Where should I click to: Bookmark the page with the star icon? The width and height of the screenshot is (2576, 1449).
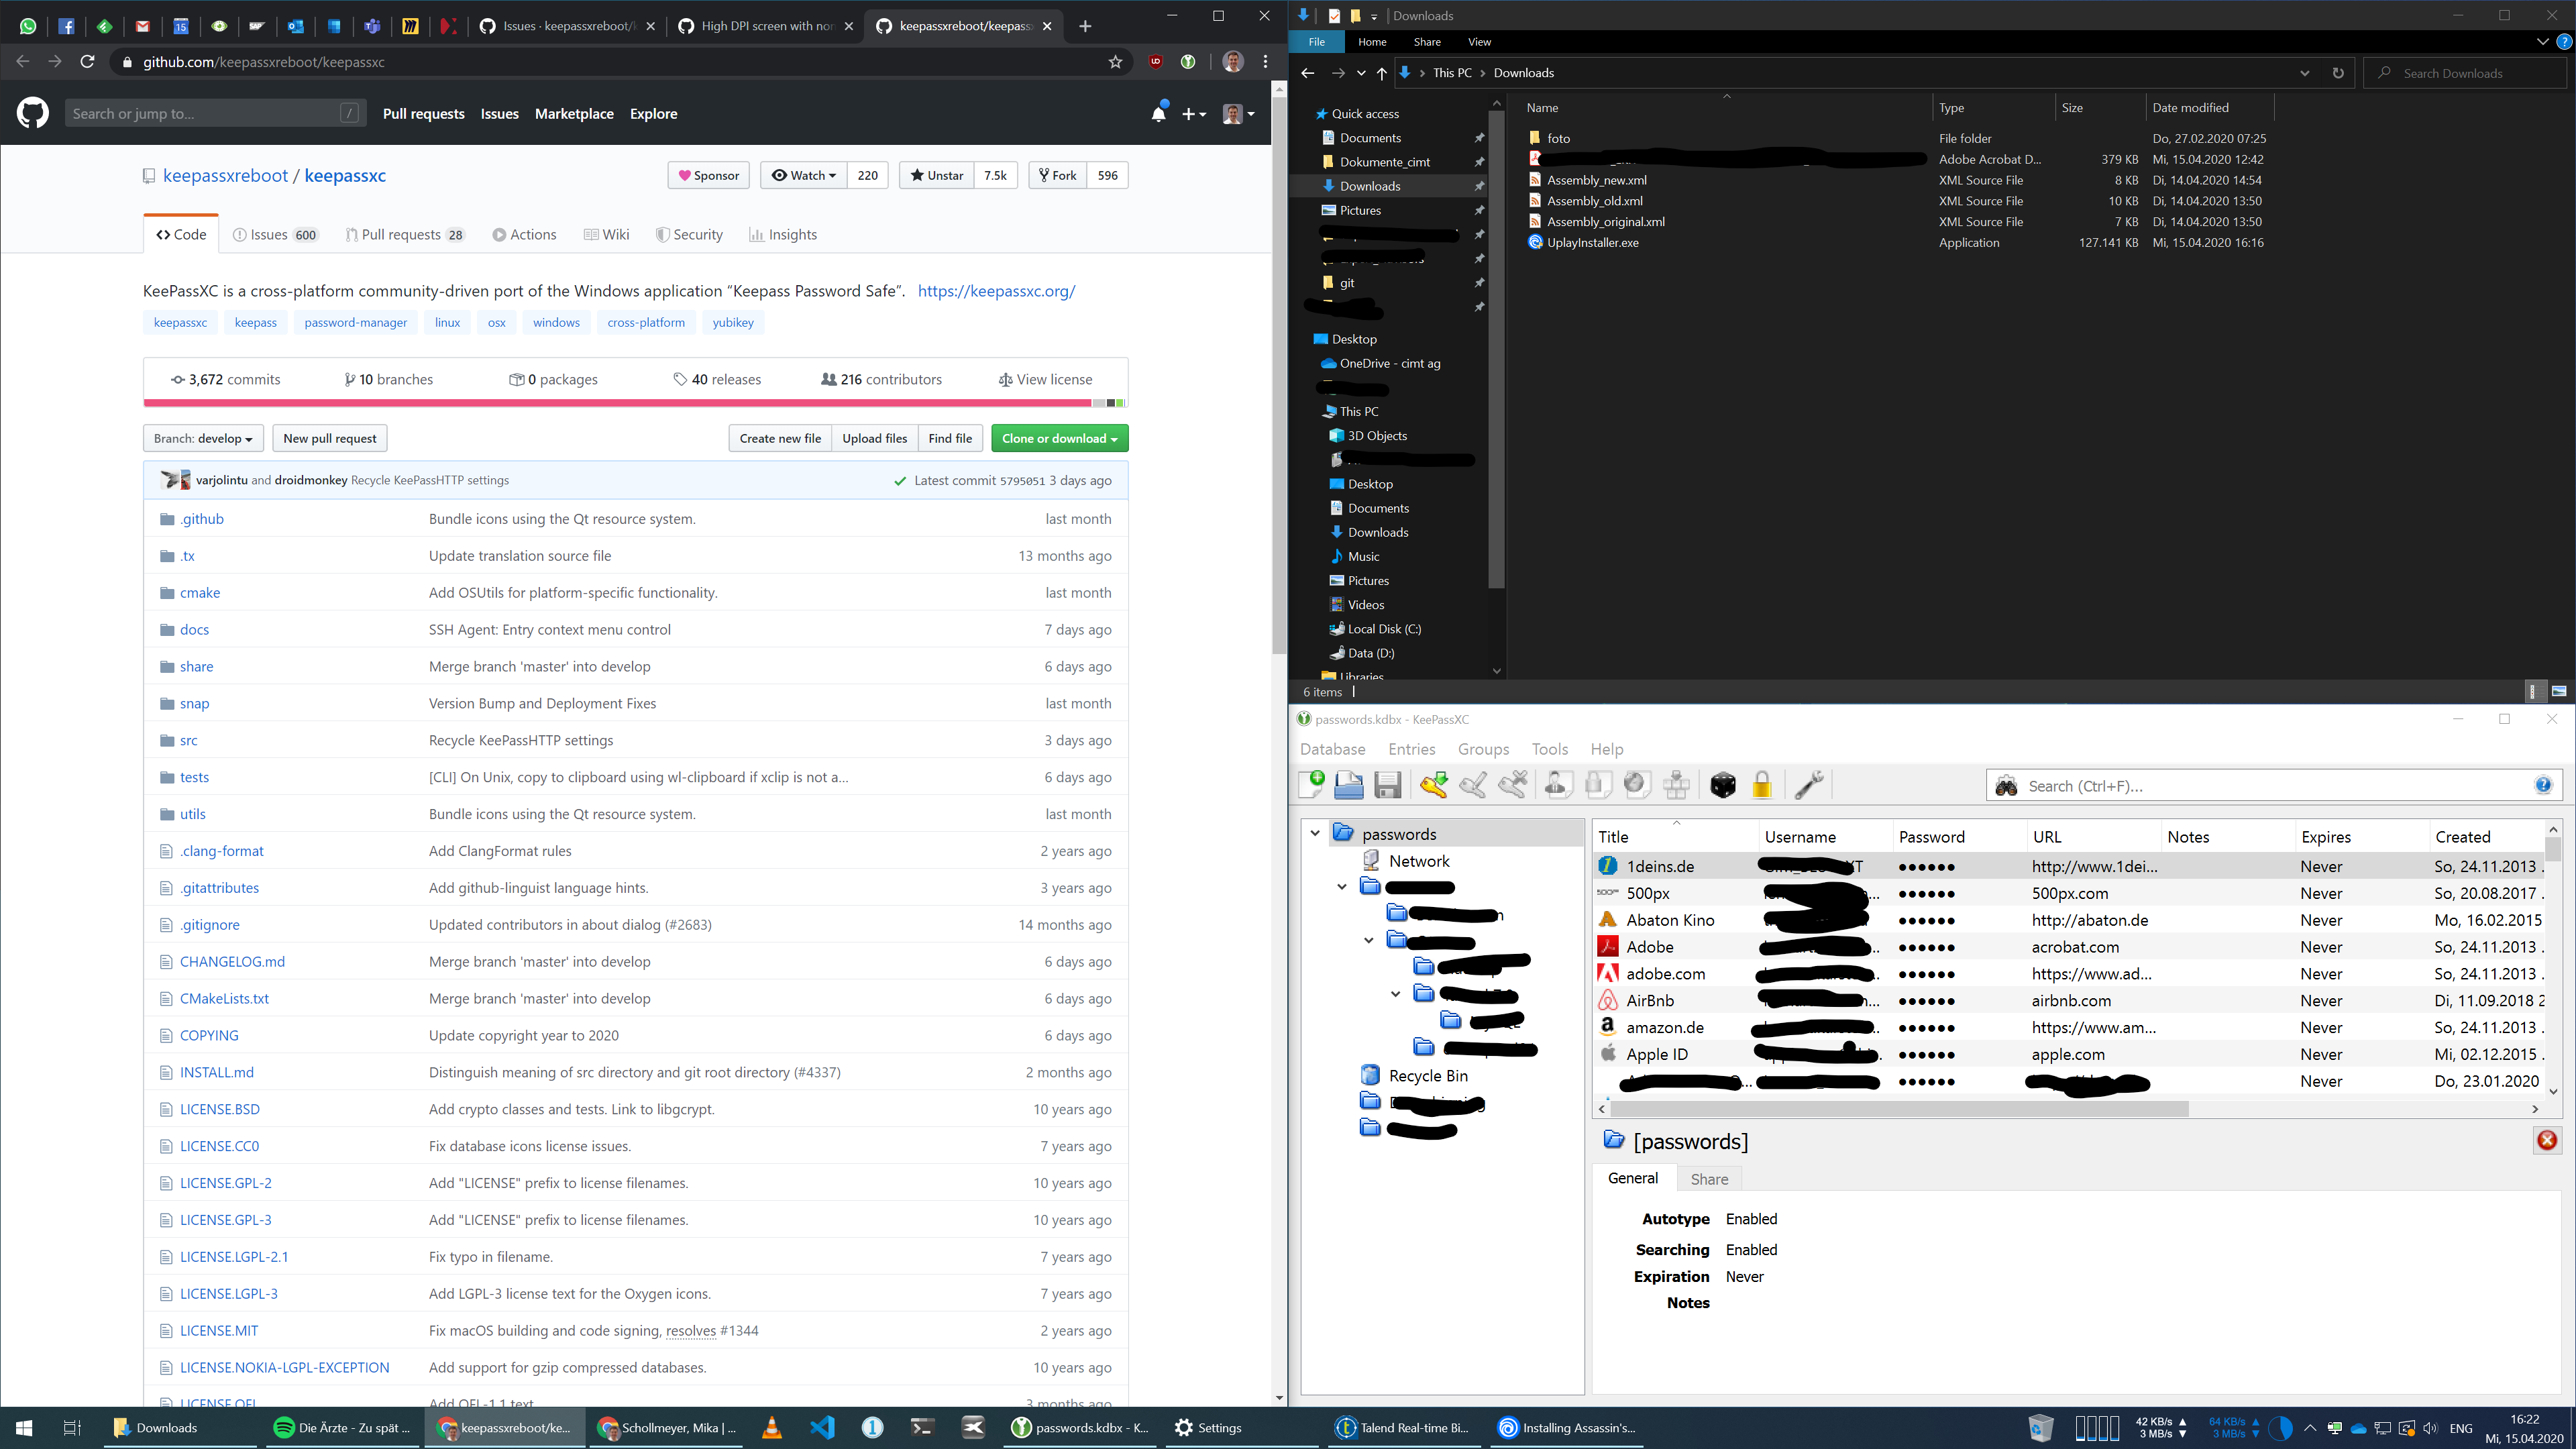[x=1115, y=62]
